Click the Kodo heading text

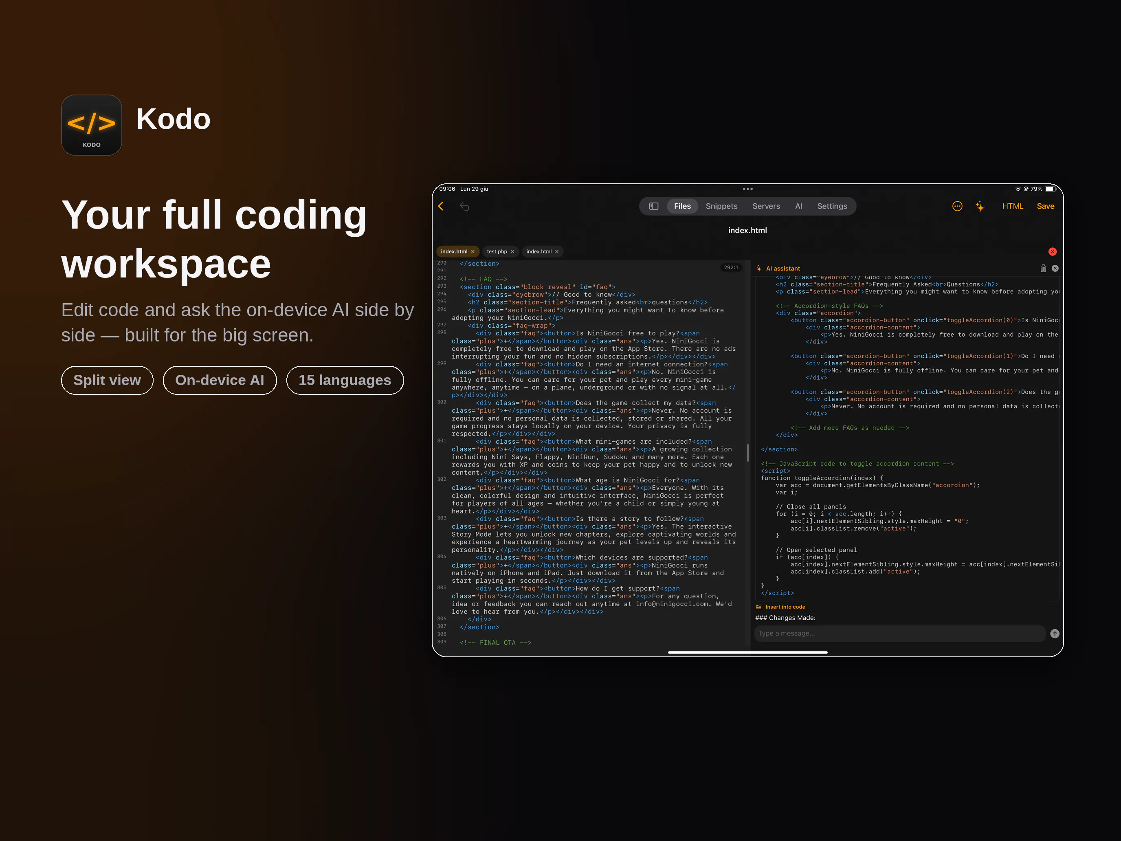(x=173, y=119)
